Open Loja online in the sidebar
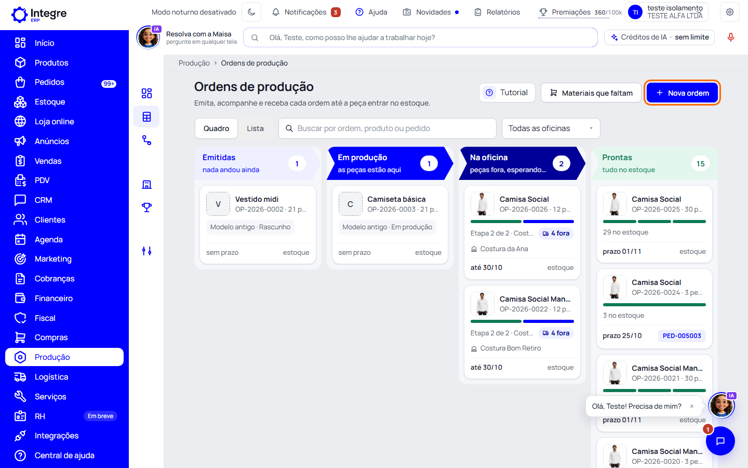This screenshot has width=748, height=468. (64, 122)
